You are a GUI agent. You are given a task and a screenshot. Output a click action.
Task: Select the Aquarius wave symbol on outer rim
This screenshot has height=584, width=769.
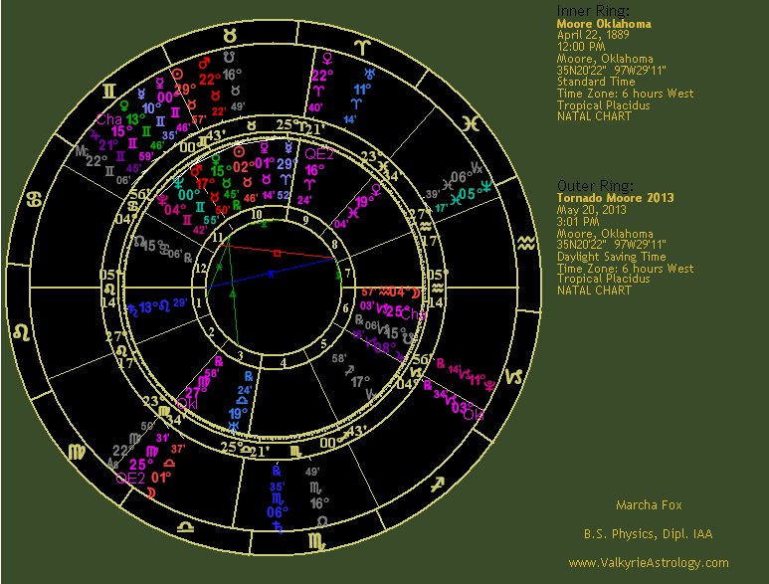(x=523, y=243)
